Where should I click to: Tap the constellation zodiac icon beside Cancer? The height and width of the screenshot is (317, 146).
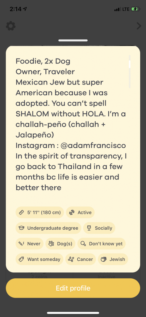click(x=71, y=259)
